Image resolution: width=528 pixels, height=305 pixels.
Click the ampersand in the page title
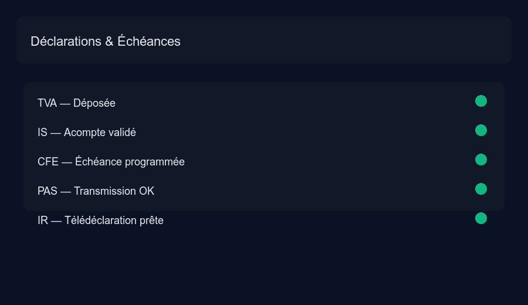coord(109,42)
